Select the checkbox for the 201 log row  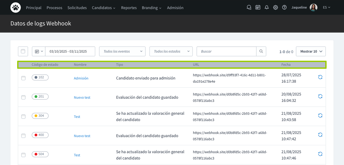coord(23,97)
